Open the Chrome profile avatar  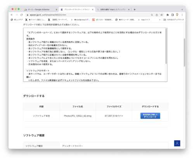click(x=177, y=15)
